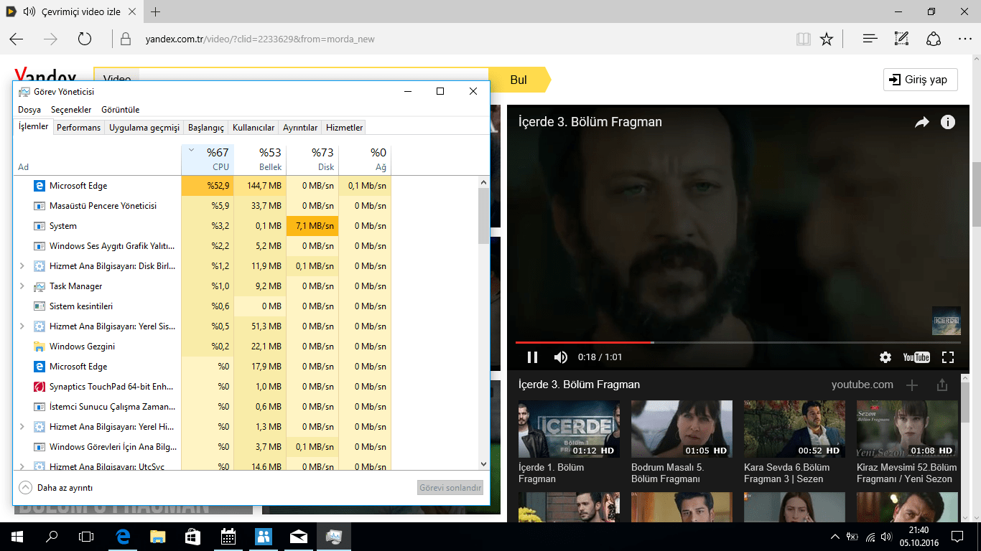
Task: Open the video player settings gear
Action: pyautogui.click(x=885, y=357)
